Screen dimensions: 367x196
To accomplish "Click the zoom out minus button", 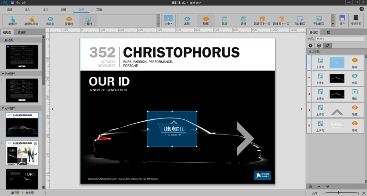I will (x=324, y=193).
